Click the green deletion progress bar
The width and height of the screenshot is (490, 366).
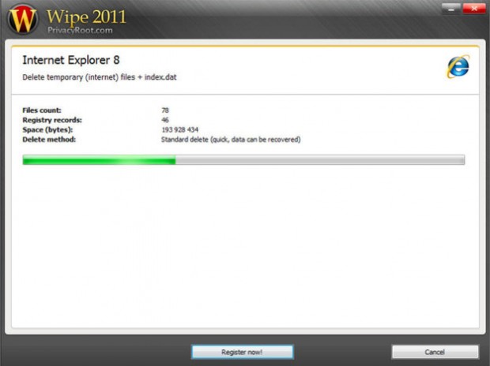(x=243, y=160)
